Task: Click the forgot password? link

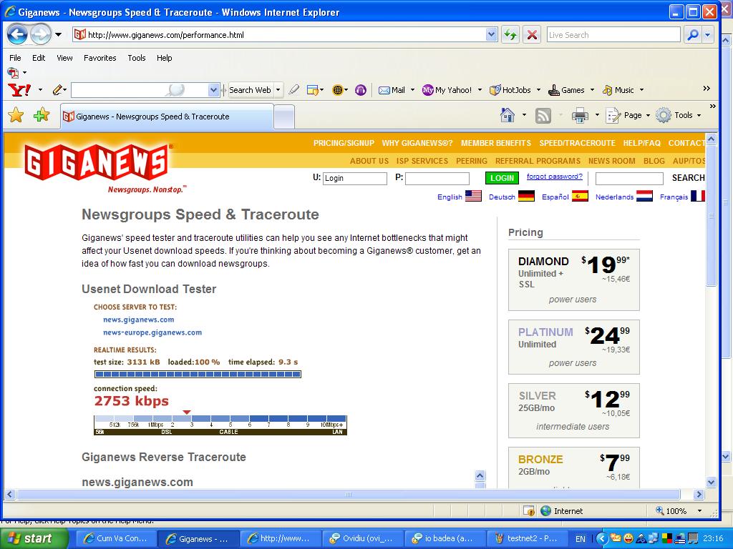Action: coord(555,177)
